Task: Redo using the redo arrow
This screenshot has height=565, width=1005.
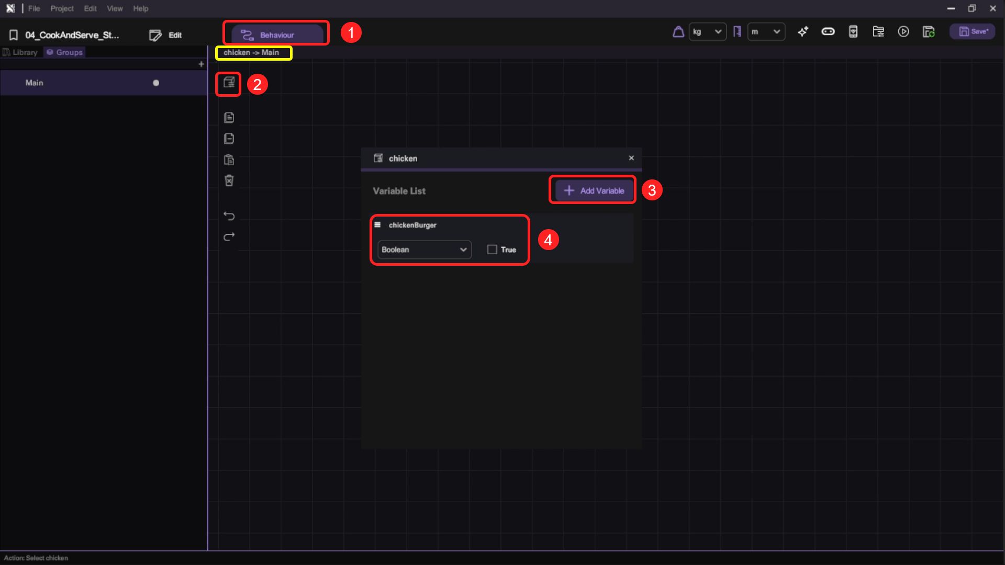Action: click(x=229, y=237)
